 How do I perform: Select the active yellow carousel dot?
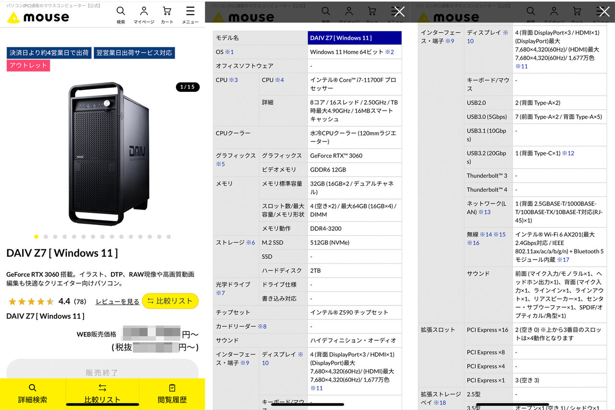pos(36,236)
